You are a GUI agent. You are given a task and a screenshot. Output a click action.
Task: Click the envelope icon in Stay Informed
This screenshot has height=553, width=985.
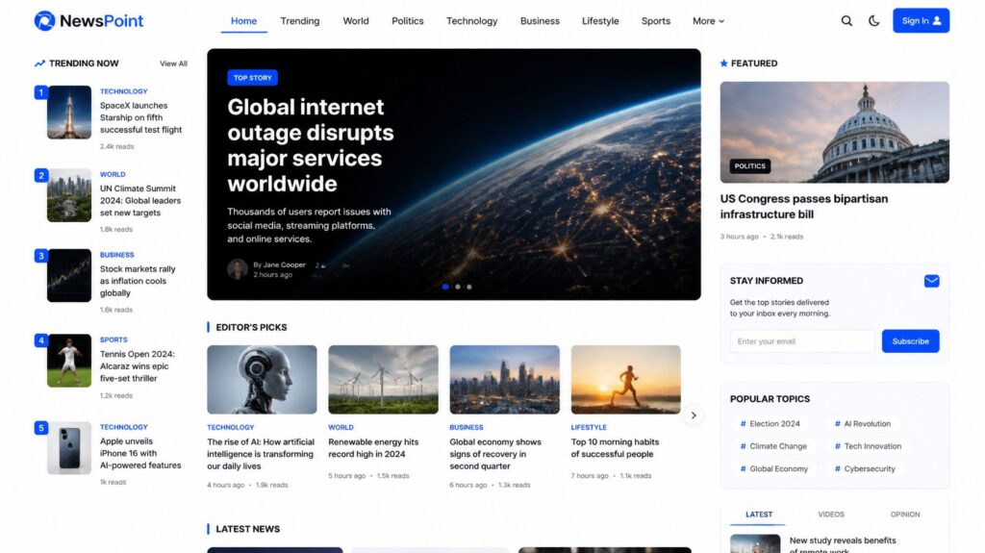tap(931, 281)
